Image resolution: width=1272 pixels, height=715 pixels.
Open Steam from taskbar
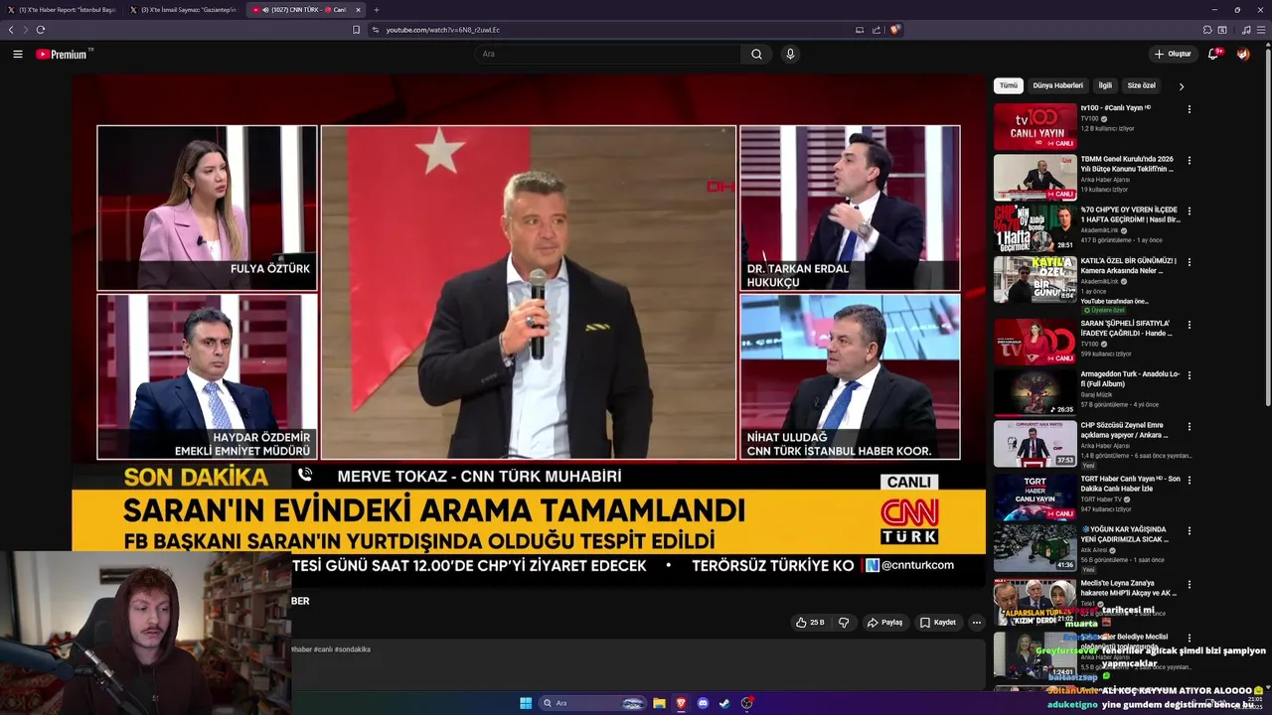724,703
